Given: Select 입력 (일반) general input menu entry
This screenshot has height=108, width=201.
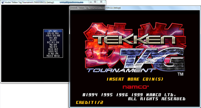Looking at the screenshot, I should pos(53,31).
